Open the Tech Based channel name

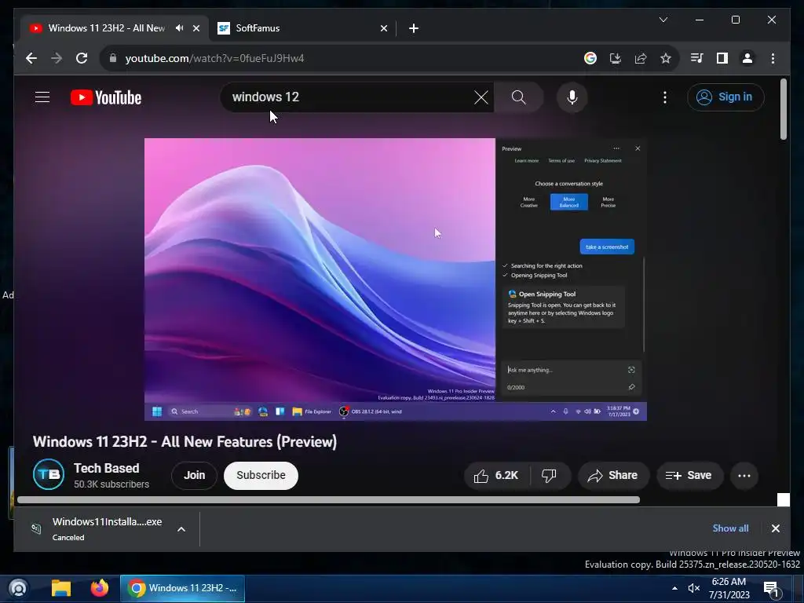(x=107, y=468)
